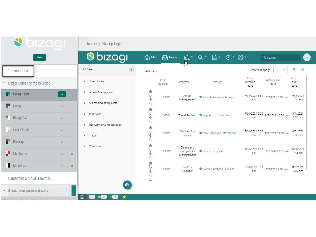Apply the temporary theme checkmark
This screenshot has height=237, width=316.
click(x=62, y=166)
